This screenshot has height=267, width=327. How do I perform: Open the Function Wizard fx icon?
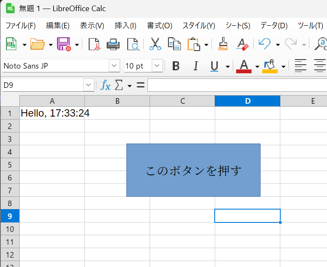point(105,85)
